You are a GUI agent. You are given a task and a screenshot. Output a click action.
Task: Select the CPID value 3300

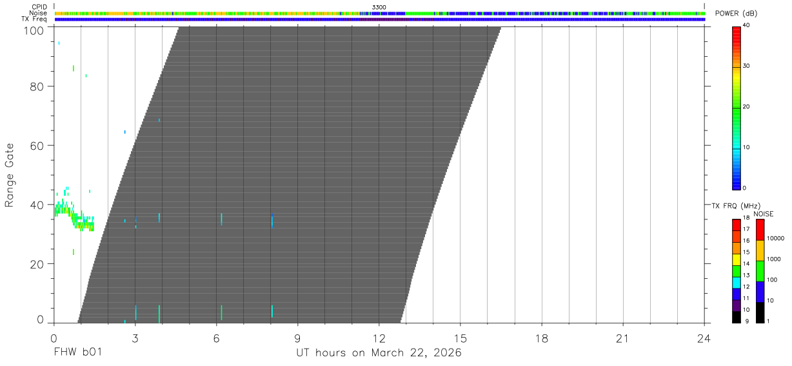(379, 7)
